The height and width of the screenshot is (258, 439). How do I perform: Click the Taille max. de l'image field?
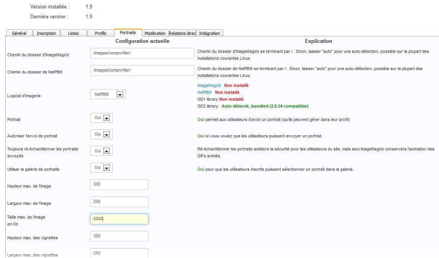click(119, 219)
